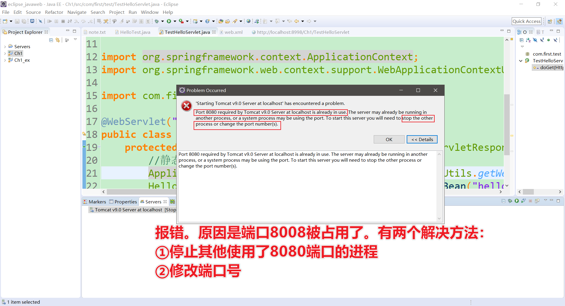Expand the Servers node in Project Explorer

(x=4, y=46)
